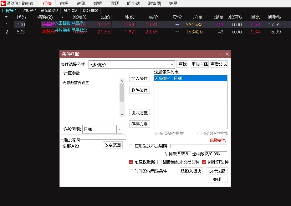Screen dimensions: 291x206
Task: Enable the 时间段内满足条件 checkbox
Action: click(x=131, y=171)
